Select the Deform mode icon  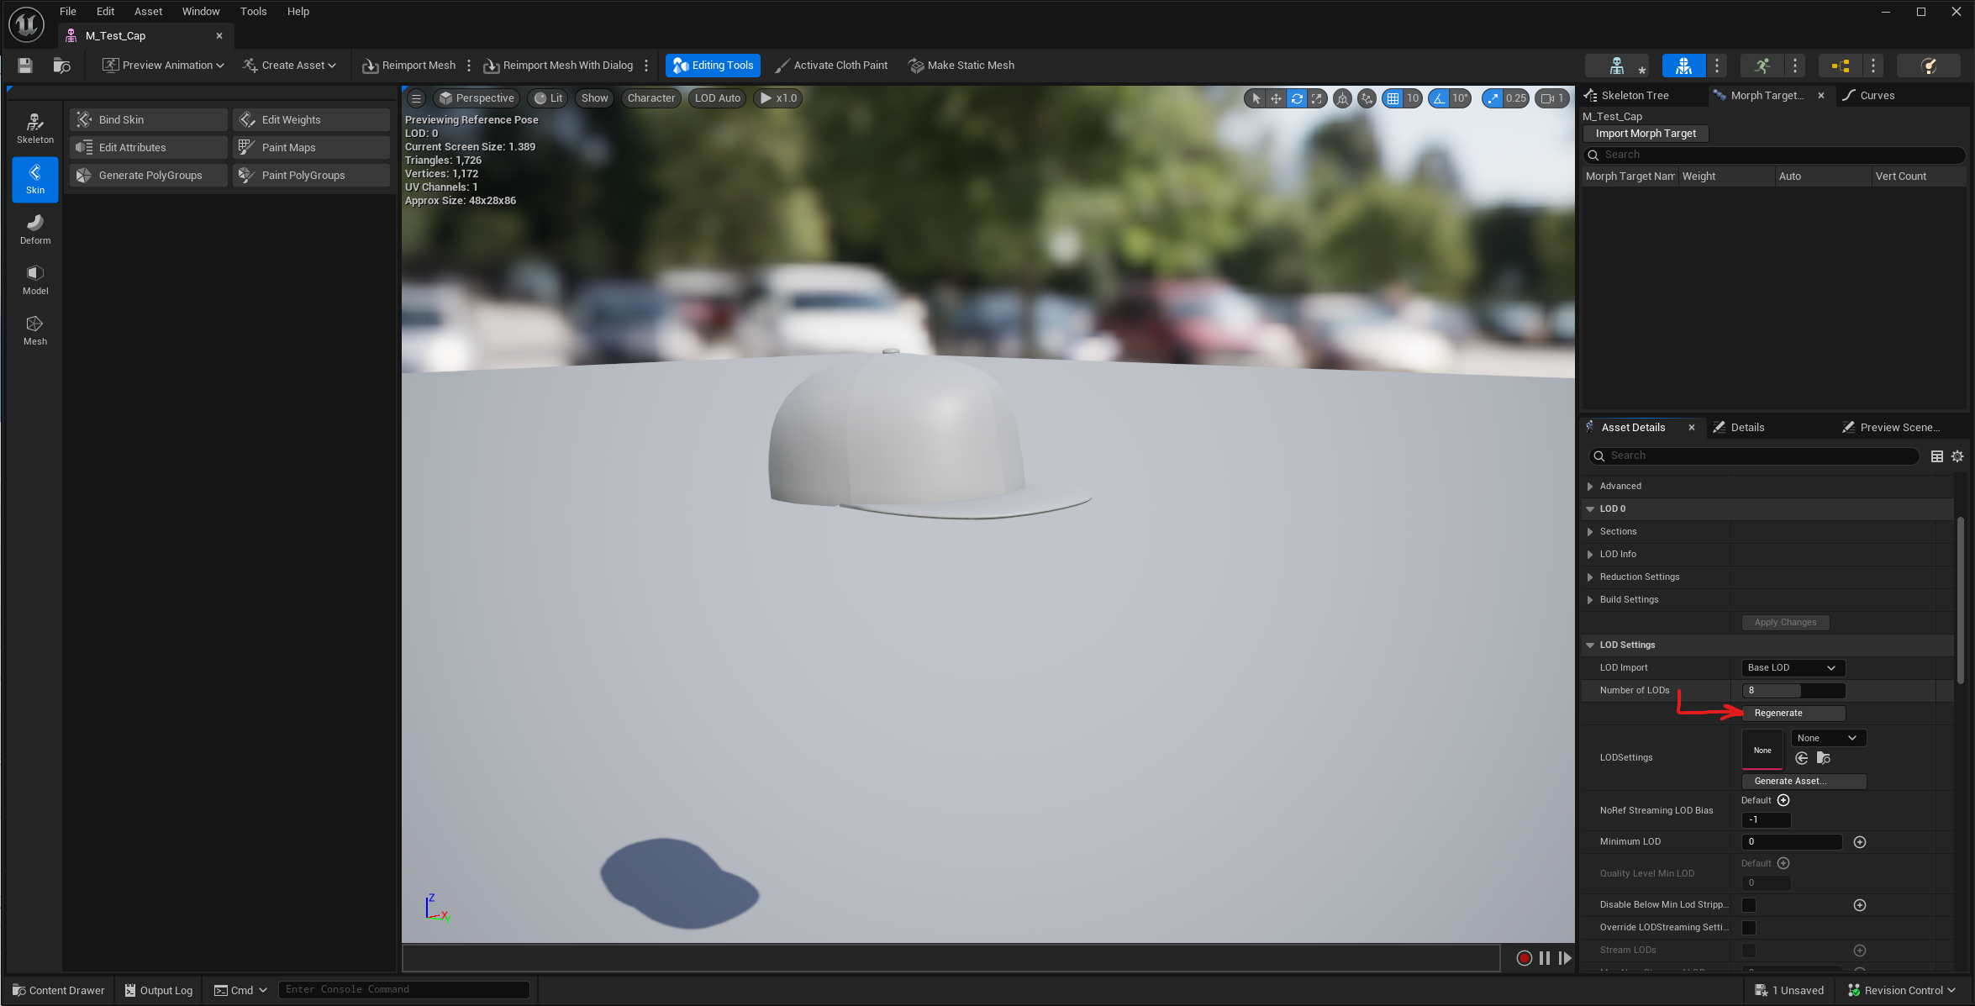(x=35, y=229)
